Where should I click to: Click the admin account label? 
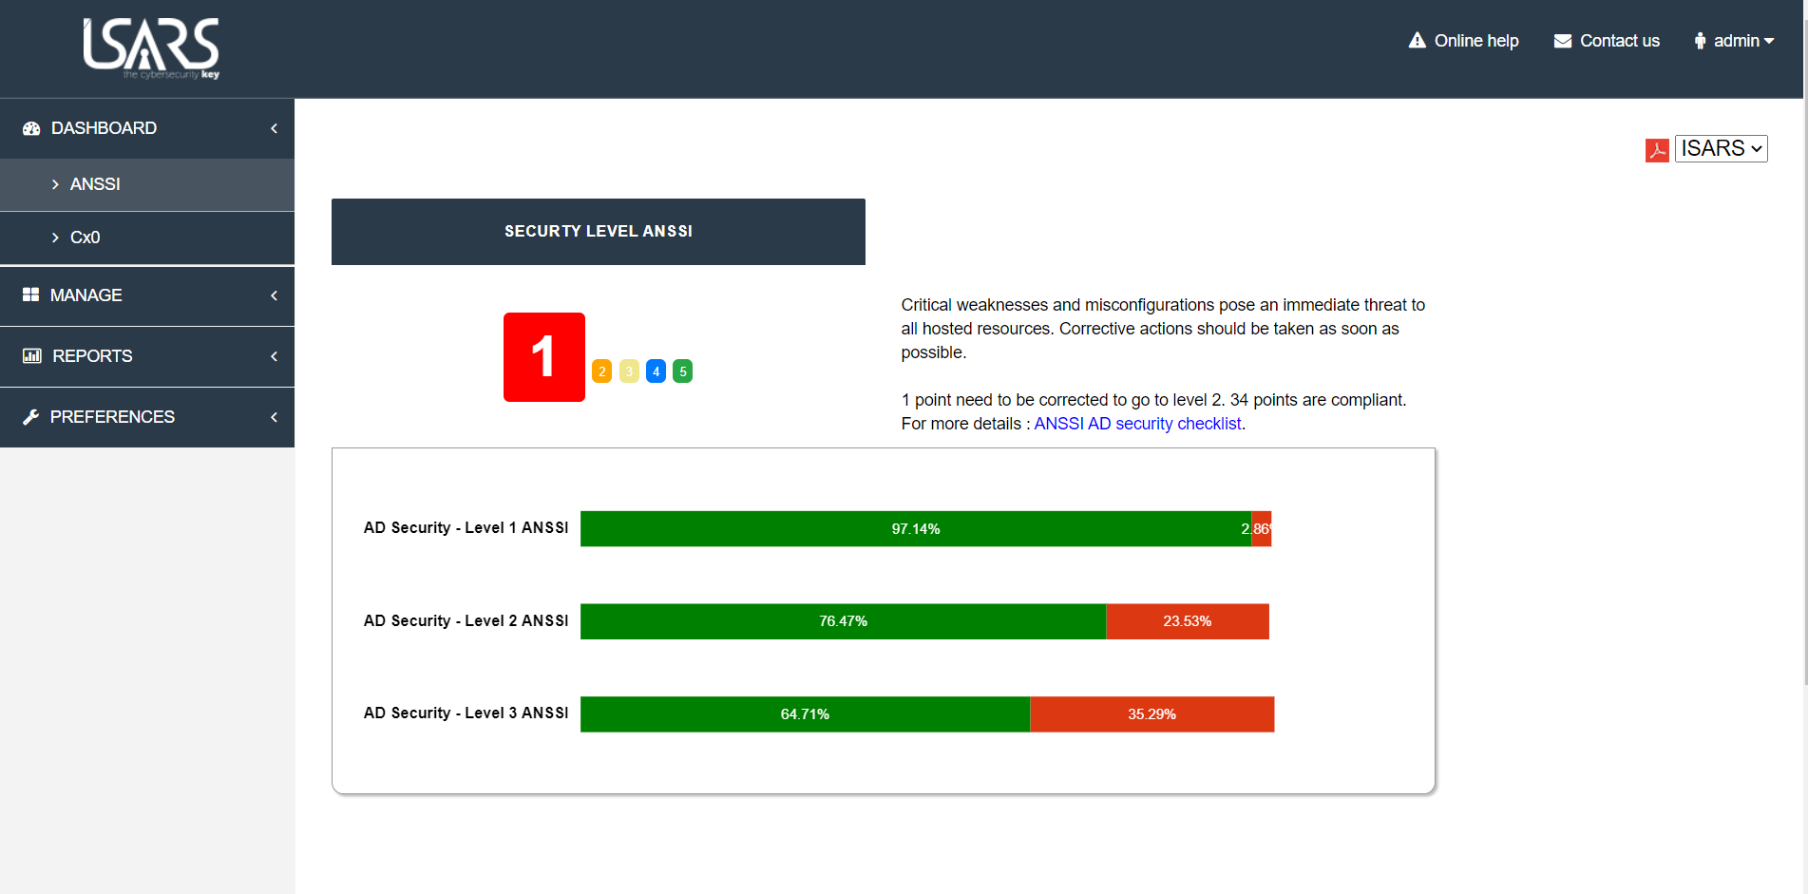point(1737,41)
